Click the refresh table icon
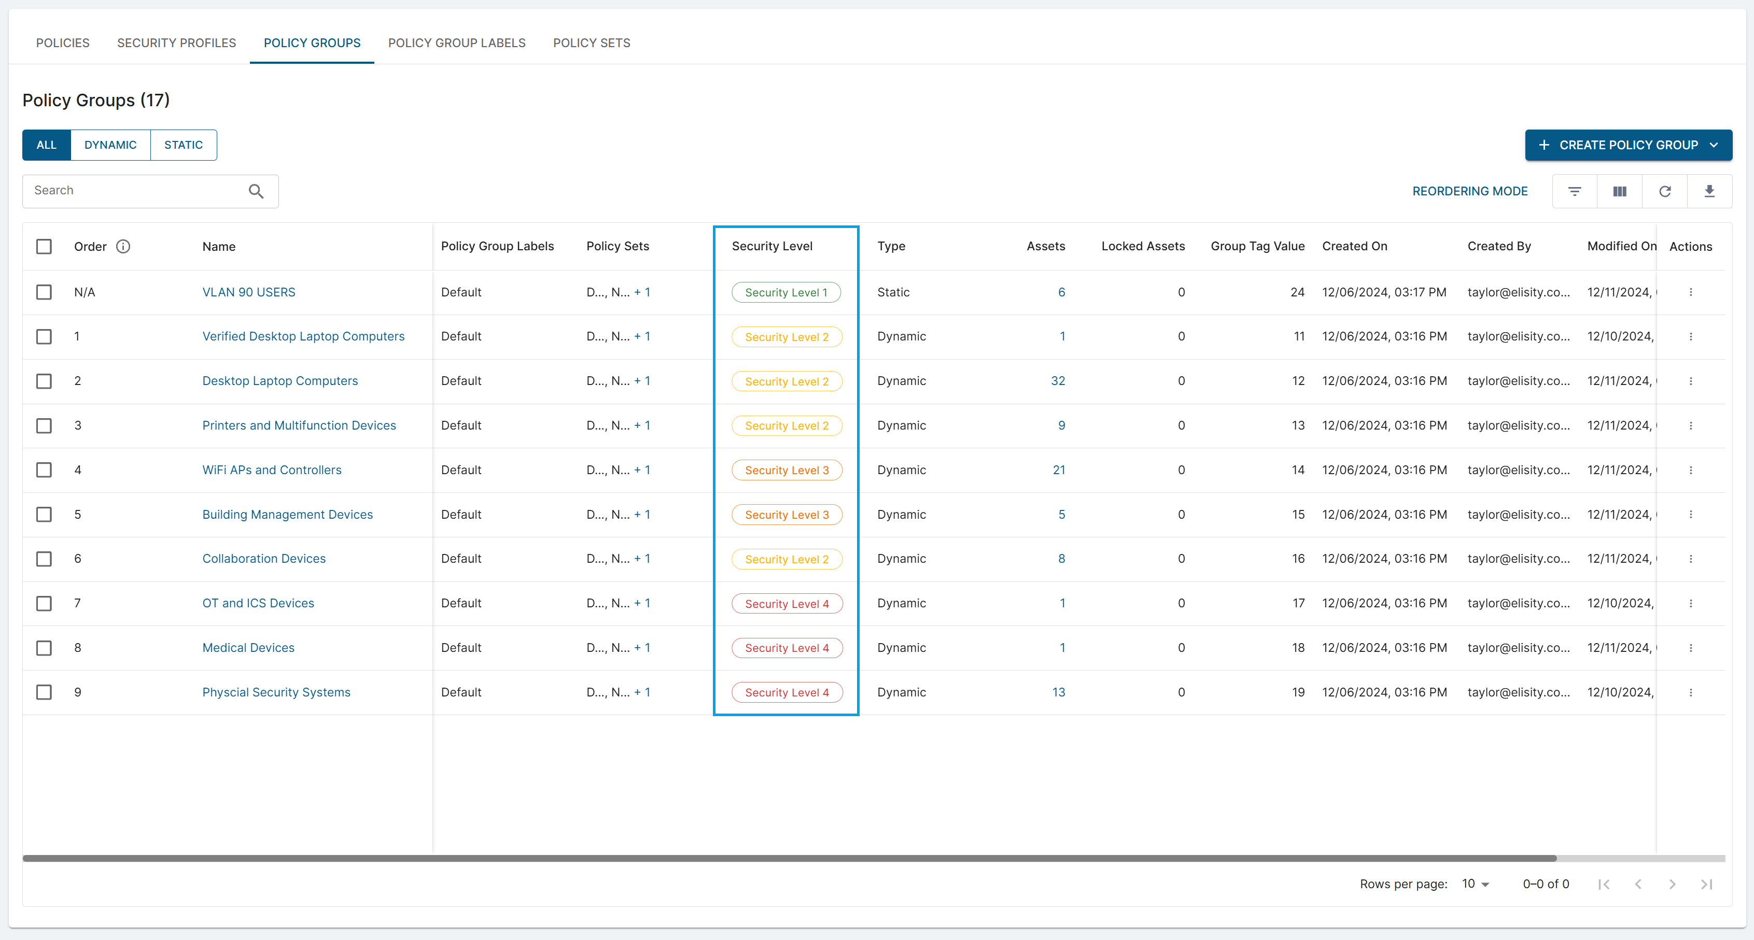Viewport: 1754px width, 940px height. (1665, 191)
